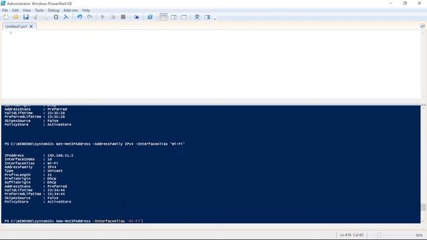Image resolution: width=427 pixels, height=240 pixels.
Task: Click the 95% zoom level text
Action: point(419,235)
